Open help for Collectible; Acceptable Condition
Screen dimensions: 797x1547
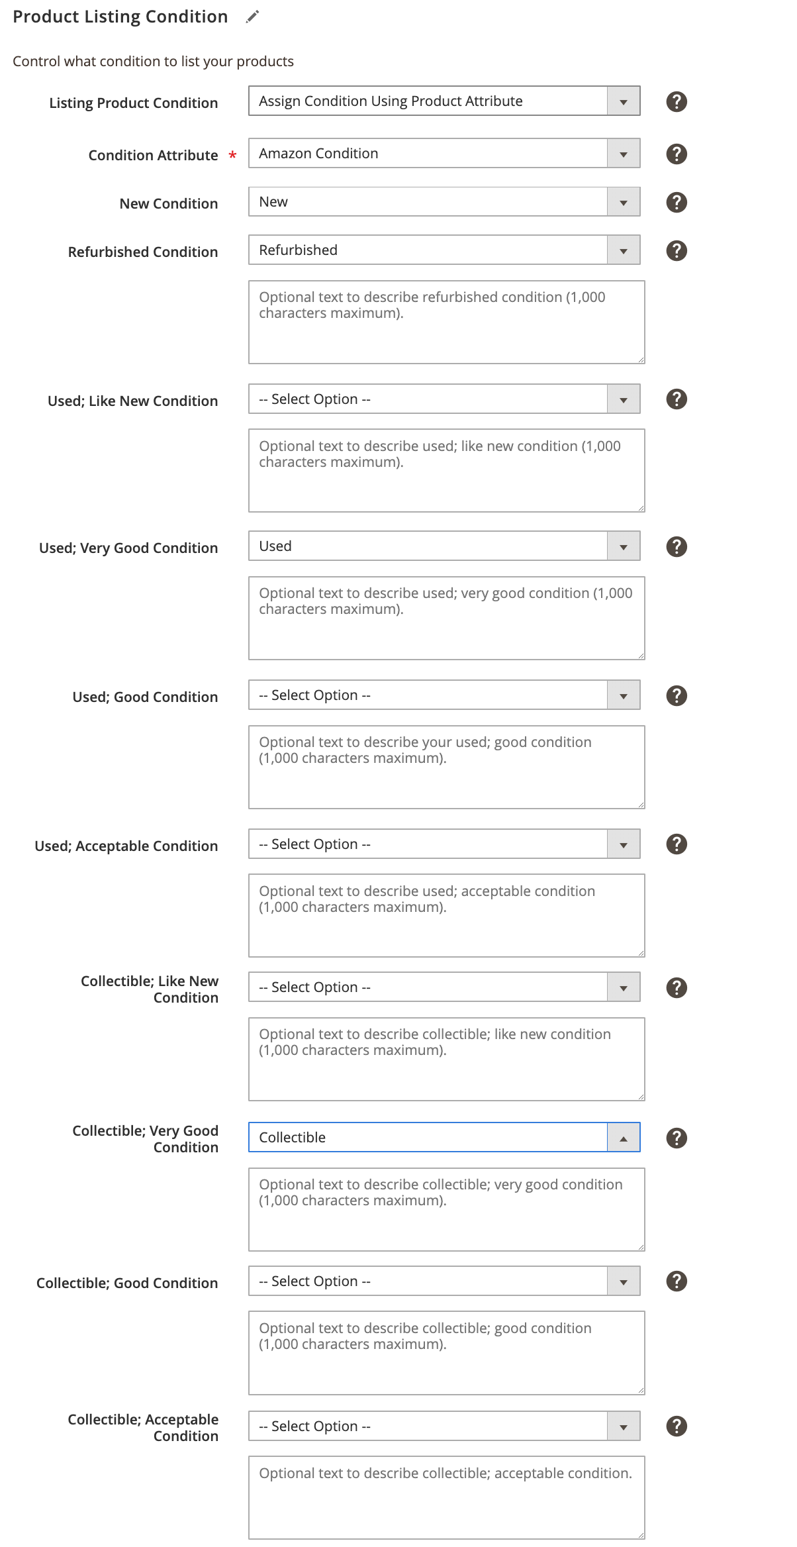coord(677,1426)
